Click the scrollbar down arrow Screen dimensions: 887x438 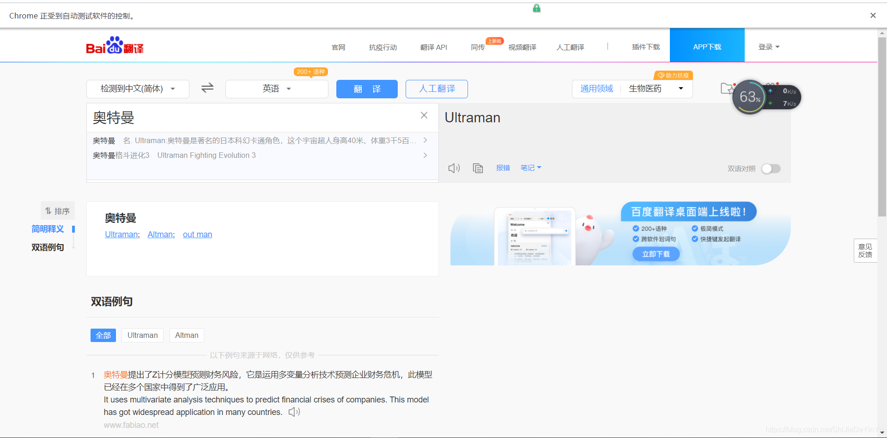click(x=882, y=433)
